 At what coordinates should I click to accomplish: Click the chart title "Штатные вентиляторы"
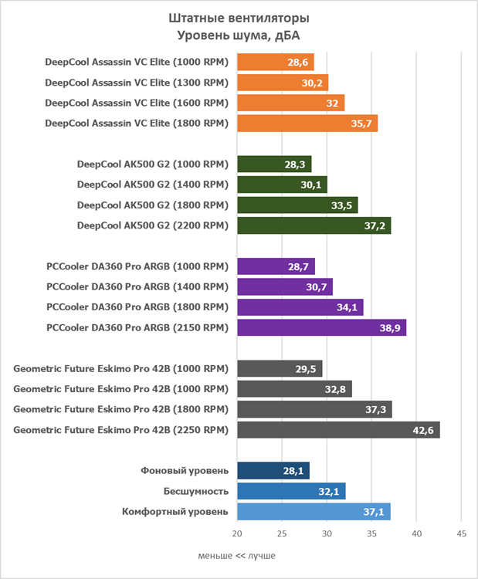239,19
